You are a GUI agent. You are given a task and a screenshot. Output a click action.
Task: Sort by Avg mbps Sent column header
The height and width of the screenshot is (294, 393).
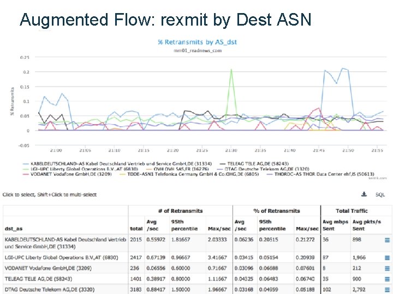(335, 225)
